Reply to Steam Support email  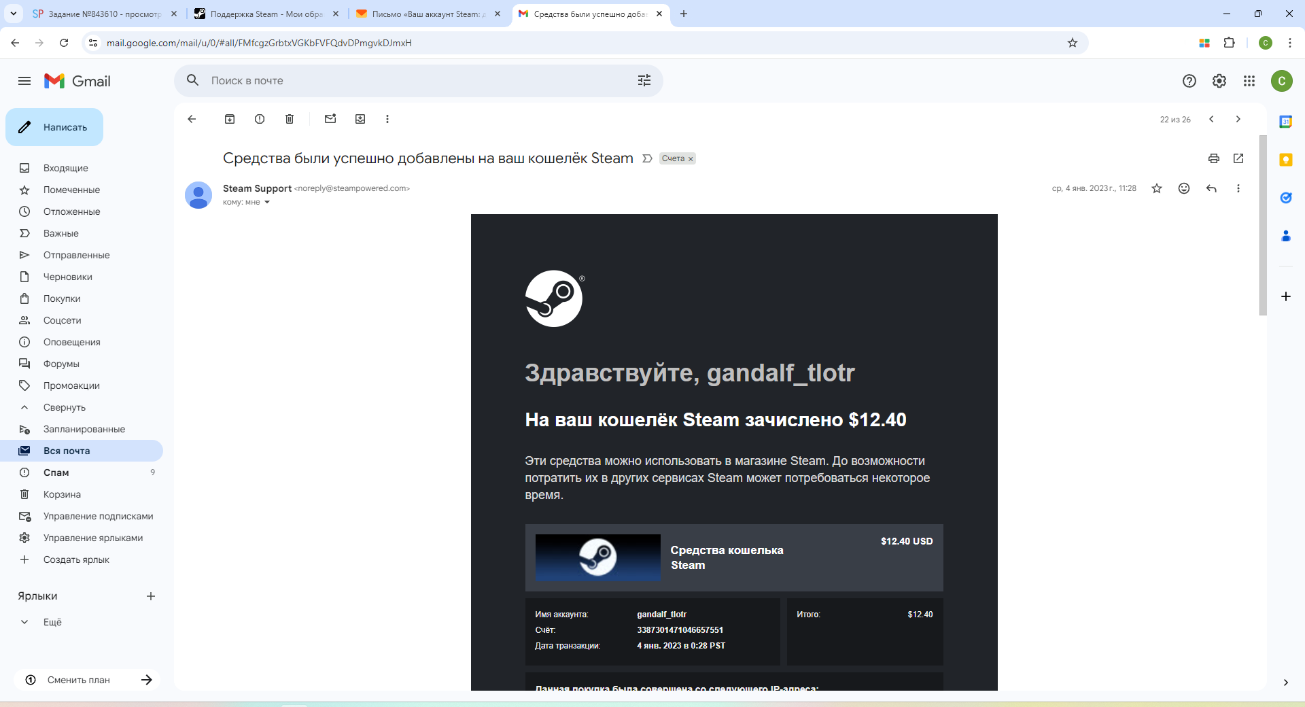point(1211,188)
